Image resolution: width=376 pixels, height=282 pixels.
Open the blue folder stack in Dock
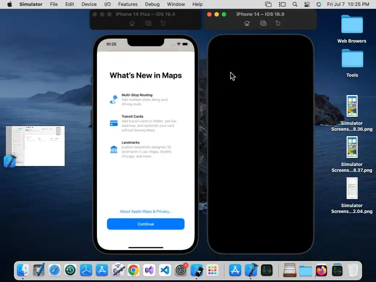tap(305, 270)
